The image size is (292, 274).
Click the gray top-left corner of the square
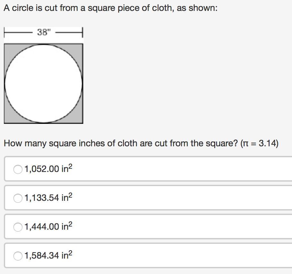(8, 48)
